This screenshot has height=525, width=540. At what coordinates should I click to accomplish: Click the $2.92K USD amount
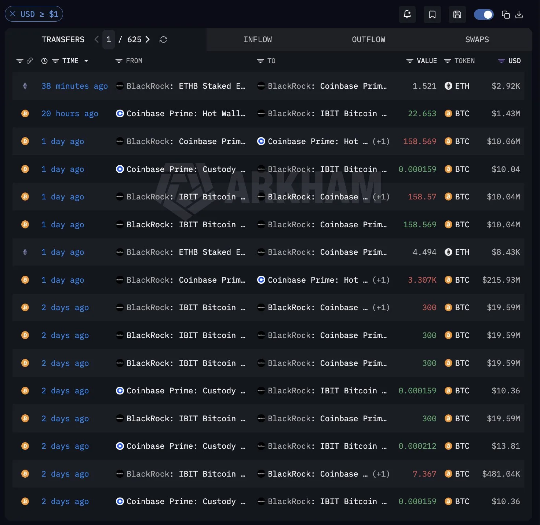tap(506, 86)
